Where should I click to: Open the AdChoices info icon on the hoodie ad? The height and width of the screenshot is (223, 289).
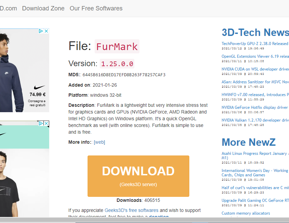[41, 31]
